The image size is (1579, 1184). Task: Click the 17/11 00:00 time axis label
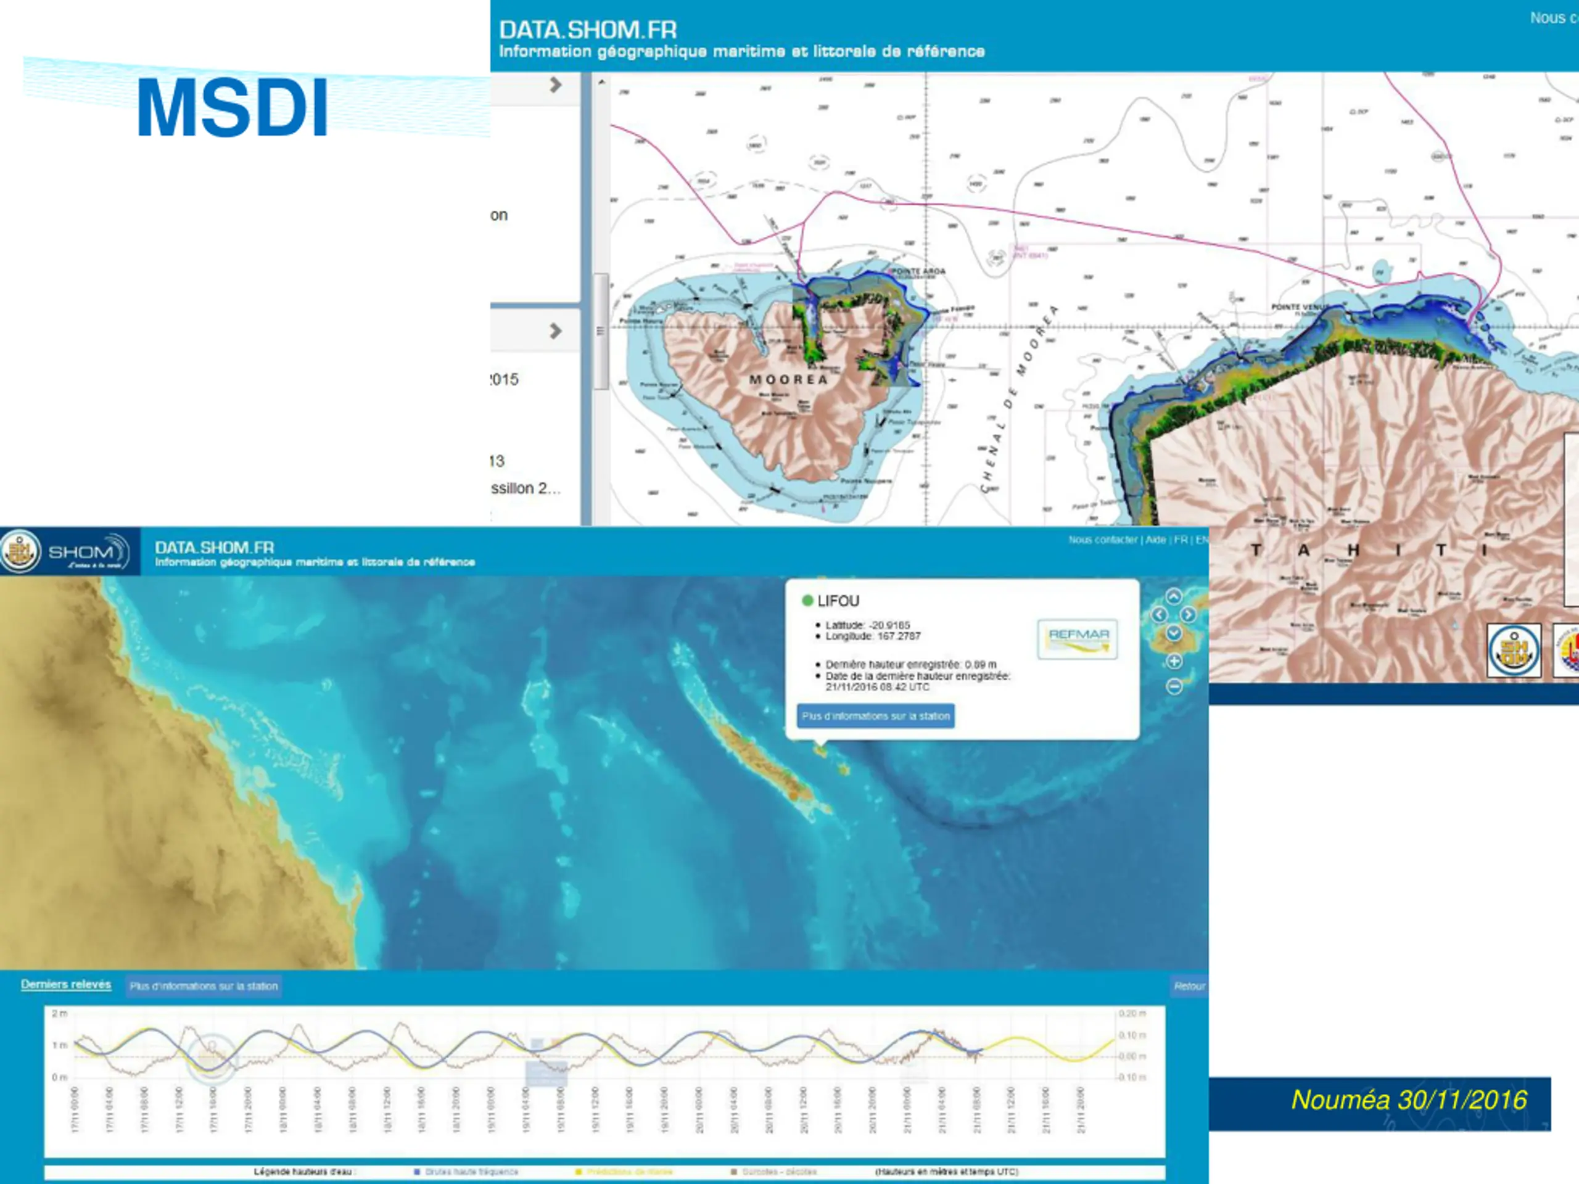click(75, 1110)
